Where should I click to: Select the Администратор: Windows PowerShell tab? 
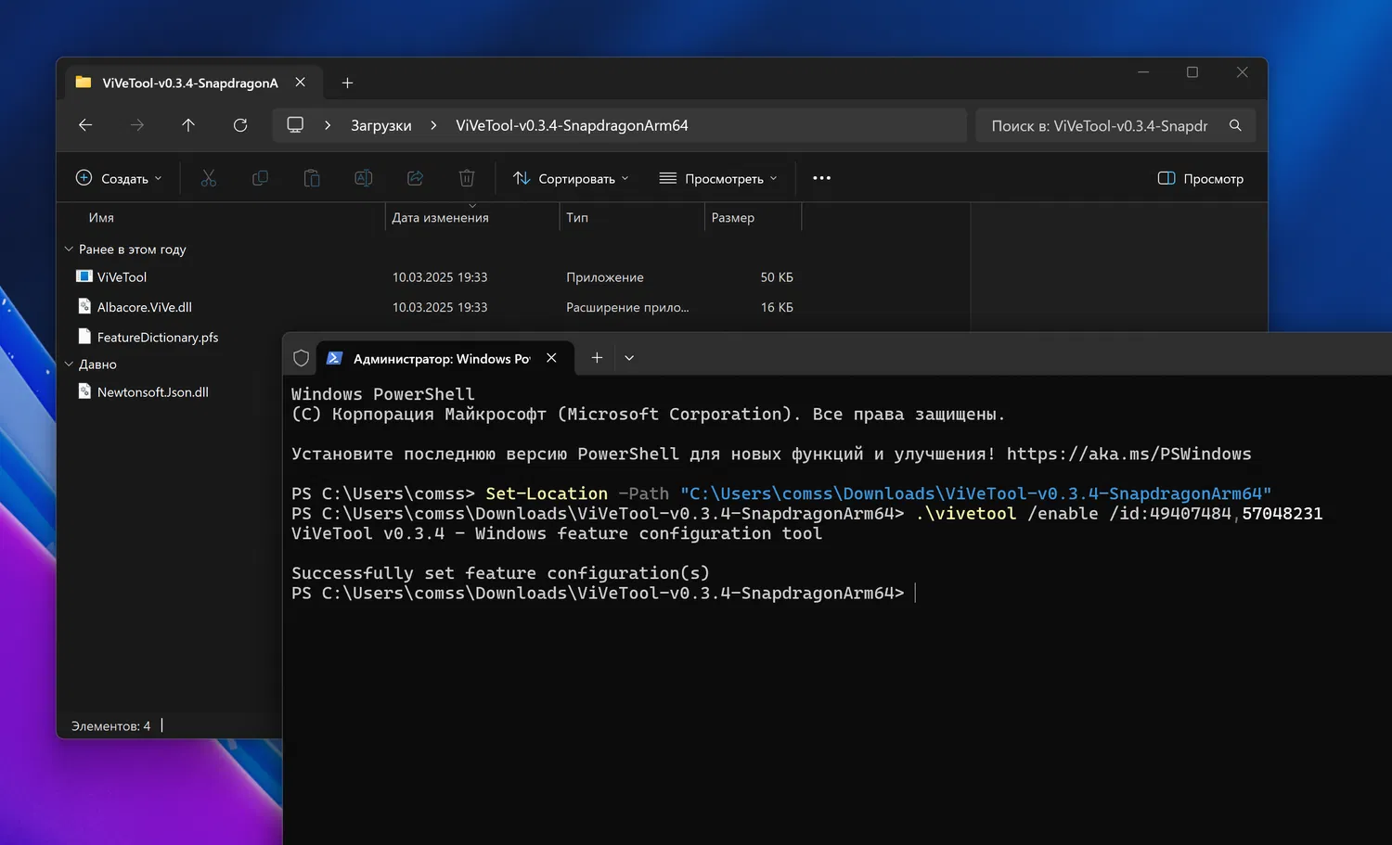click(x=436, y=358)
